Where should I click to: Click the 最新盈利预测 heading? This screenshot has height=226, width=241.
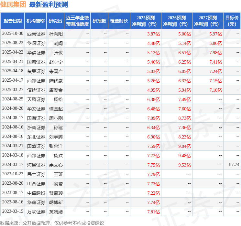49,5
